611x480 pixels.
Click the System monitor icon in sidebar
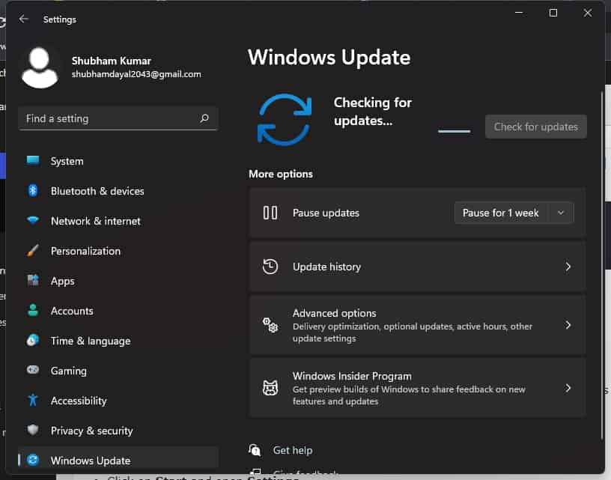(x=33, y=161)
